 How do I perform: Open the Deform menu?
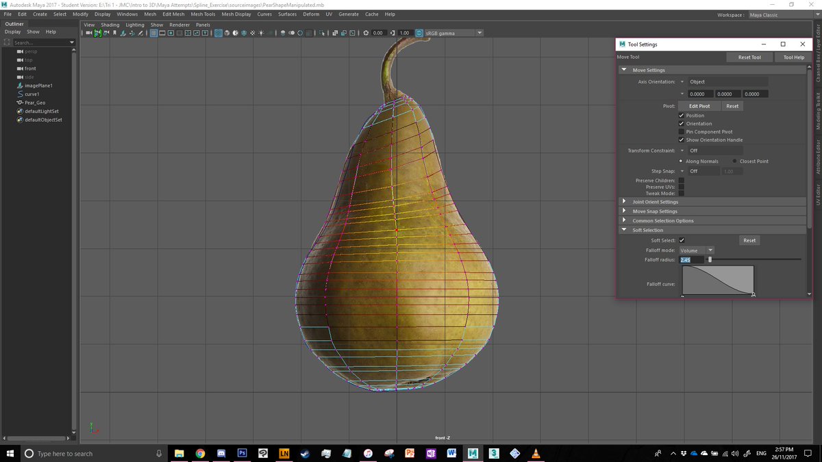[x=310, y=14]
